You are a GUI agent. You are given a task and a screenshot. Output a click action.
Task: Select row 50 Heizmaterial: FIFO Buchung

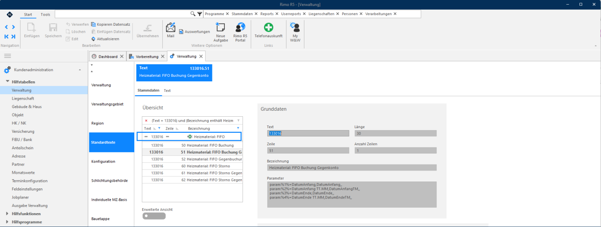click(x=192, y=145)
